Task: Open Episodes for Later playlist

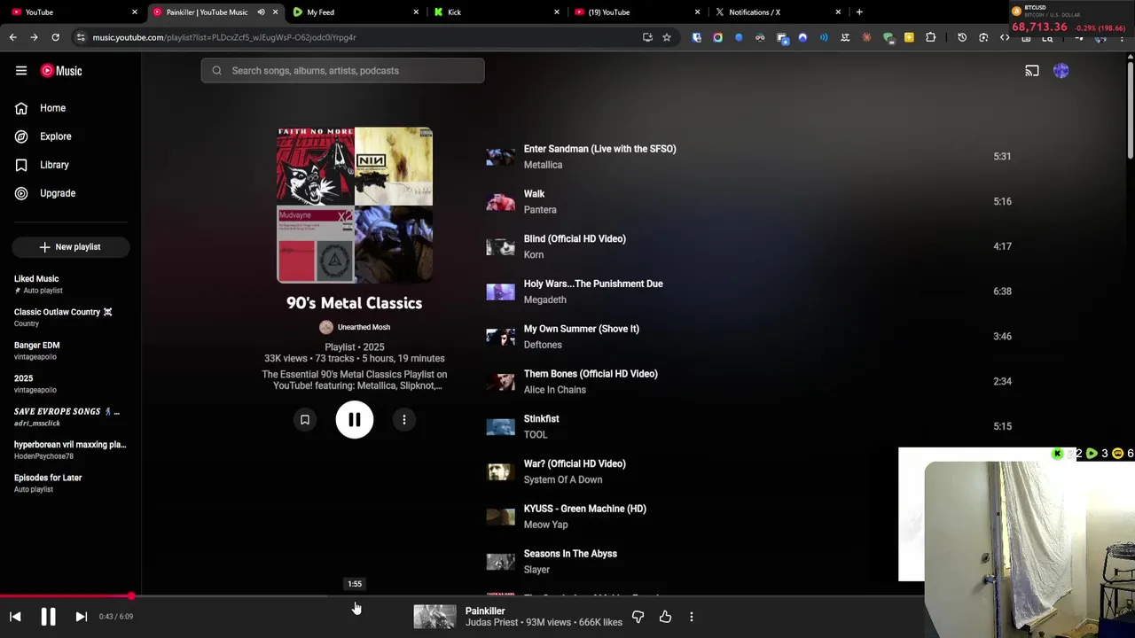Action: 71,483
